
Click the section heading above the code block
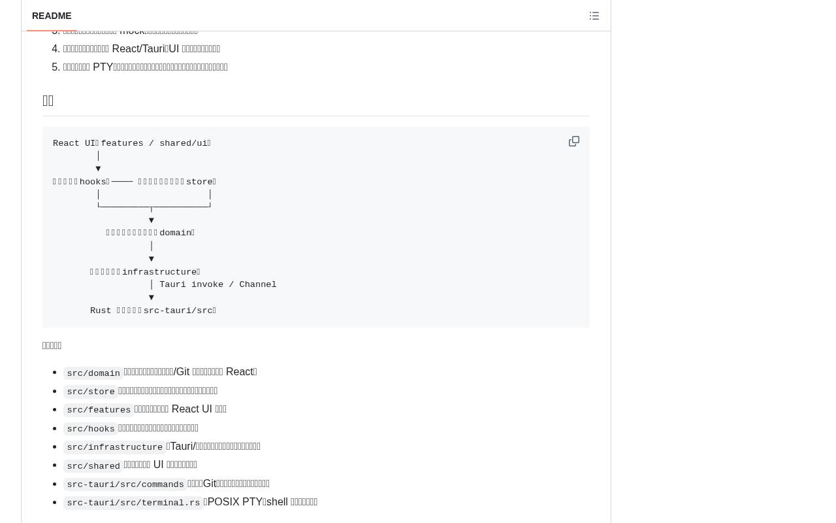point(48,100)
